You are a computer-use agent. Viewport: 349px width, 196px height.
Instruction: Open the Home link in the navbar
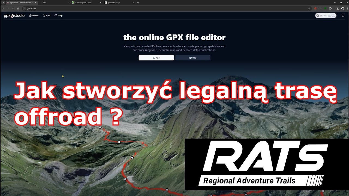(x=34, y=16)
